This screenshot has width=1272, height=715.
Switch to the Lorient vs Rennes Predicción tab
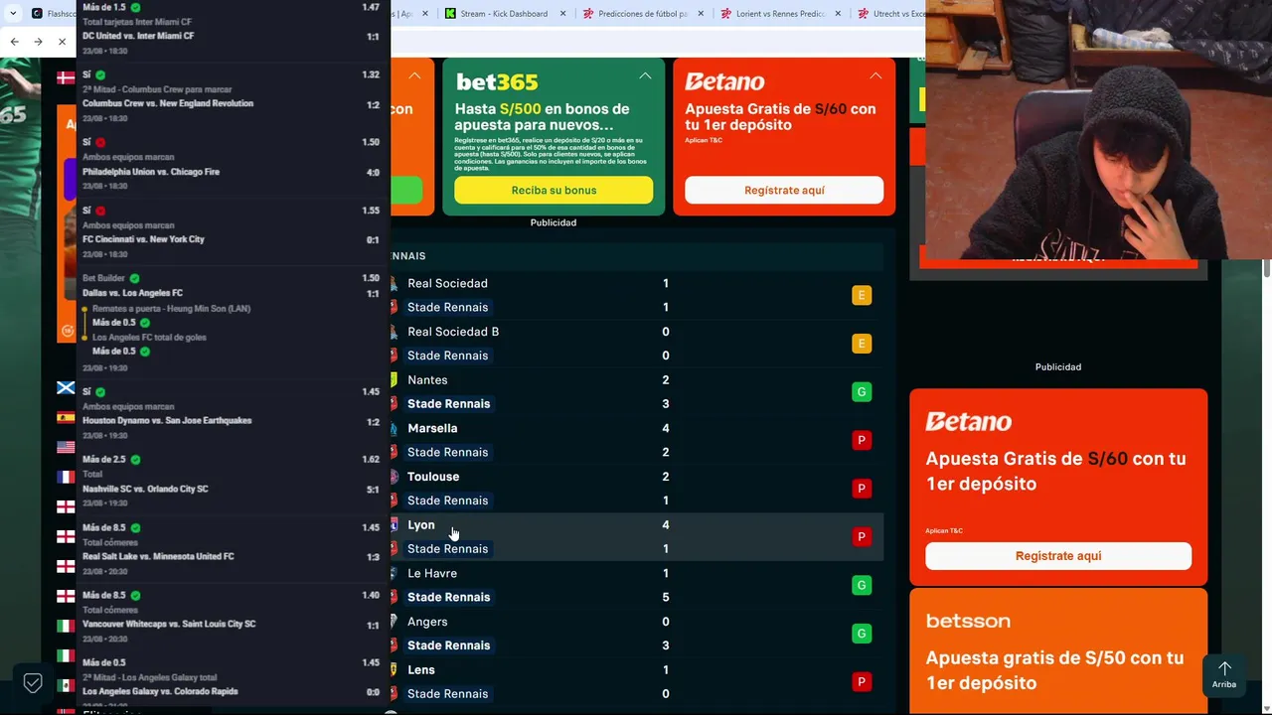[x=780, y=14]
